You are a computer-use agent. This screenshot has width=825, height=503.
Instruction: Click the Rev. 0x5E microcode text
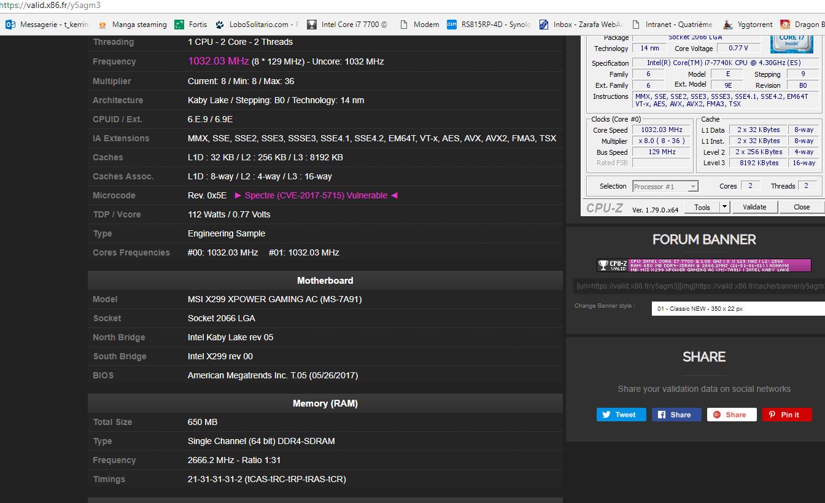[x=207, y=195]
